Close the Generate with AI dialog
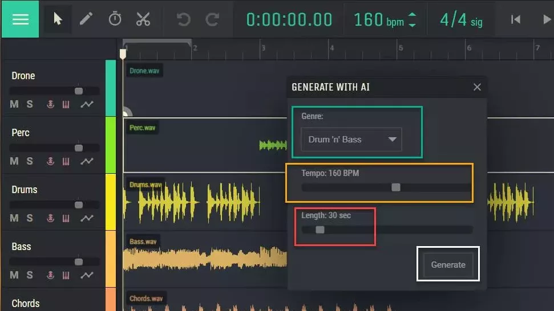Viewport: 554px width, 311px height. (477, 87)
